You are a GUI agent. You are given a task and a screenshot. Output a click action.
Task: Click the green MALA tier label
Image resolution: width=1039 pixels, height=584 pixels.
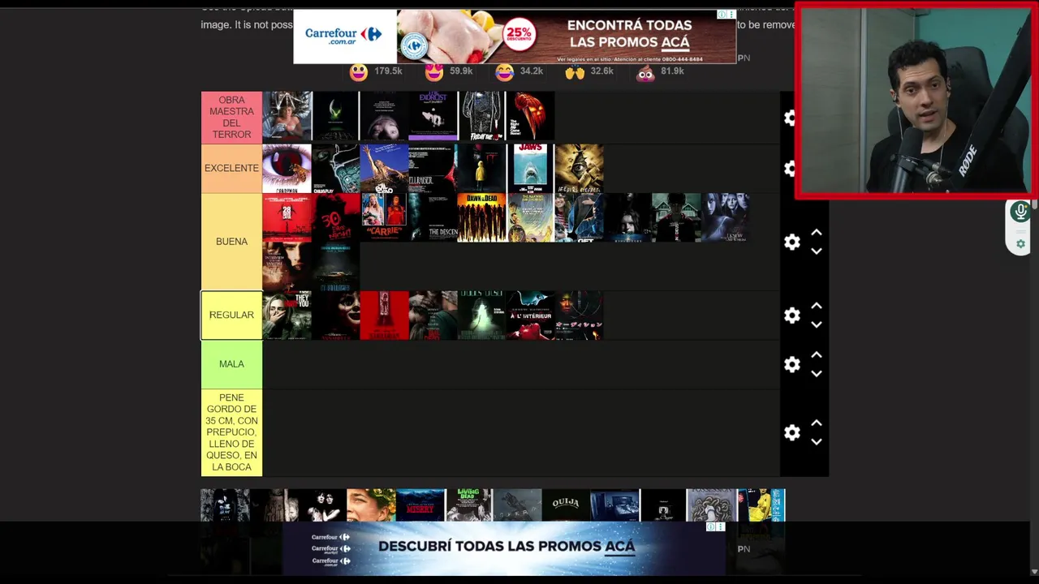click(x=231, y=364)
